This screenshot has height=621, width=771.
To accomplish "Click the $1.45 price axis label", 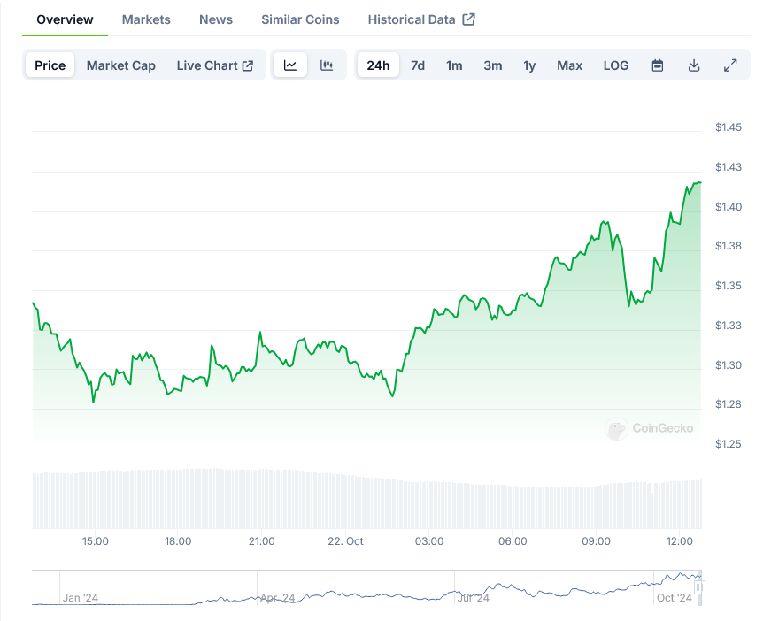I will [729, 127].
